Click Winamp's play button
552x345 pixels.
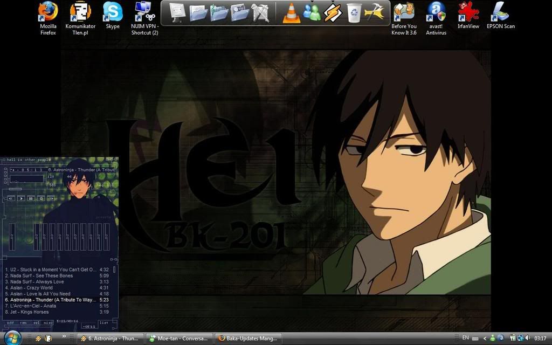tap(21, 198)
